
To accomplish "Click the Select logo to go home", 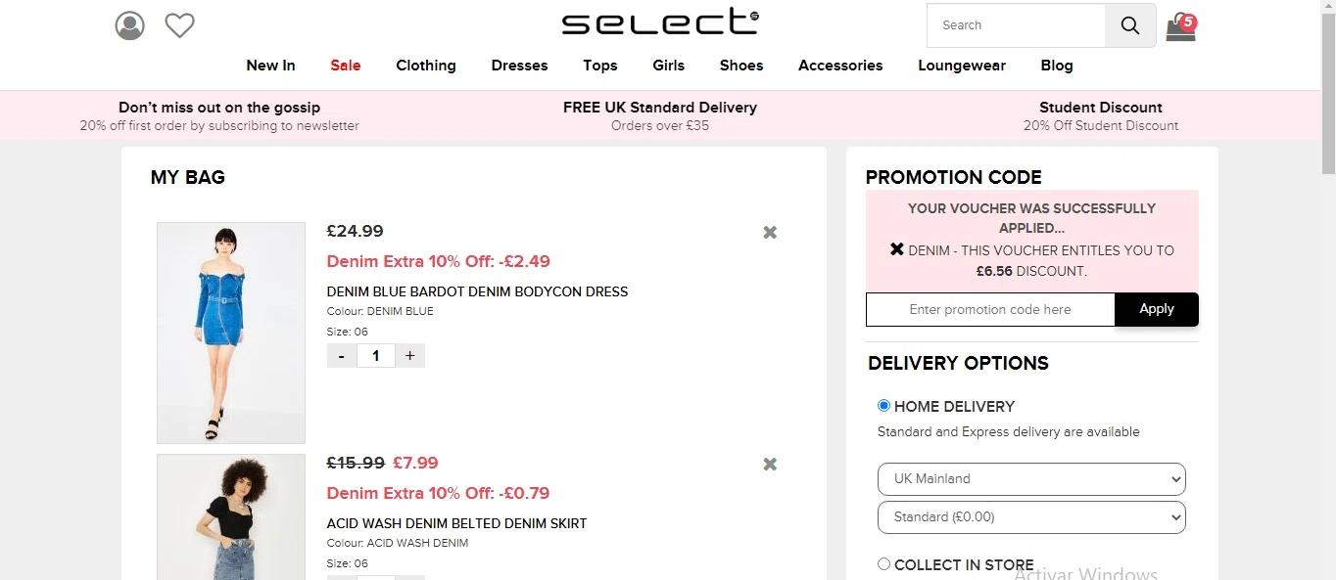I will 660,23.
